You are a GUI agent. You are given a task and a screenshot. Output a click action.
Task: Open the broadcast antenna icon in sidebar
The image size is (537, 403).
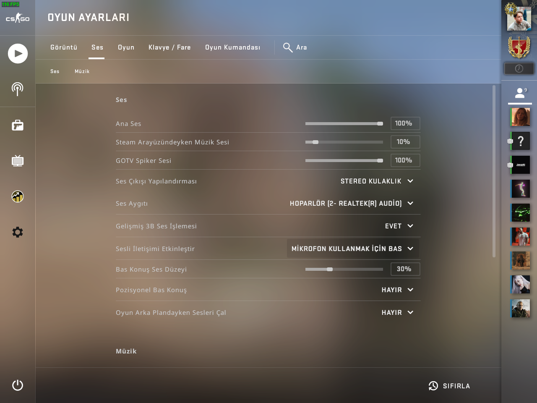(x=17, y=89)
